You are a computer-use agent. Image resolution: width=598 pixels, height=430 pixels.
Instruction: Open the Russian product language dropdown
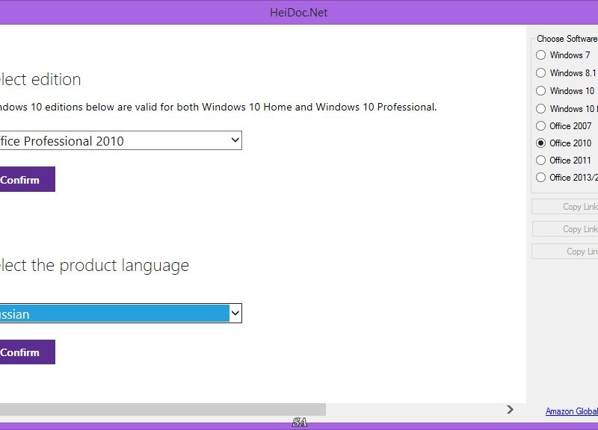(x=120, y=314)
